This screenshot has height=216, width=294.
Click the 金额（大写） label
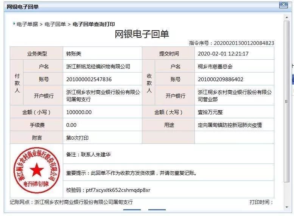[x=168, y=112]
